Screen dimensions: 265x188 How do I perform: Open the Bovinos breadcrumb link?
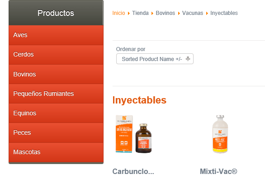(166, 13)
